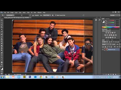Open status bar document info arrow

click(x=26, y=74)
